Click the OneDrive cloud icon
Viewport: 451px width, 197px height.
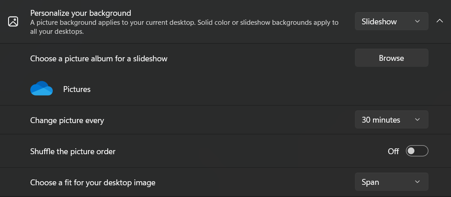point(41,89)
